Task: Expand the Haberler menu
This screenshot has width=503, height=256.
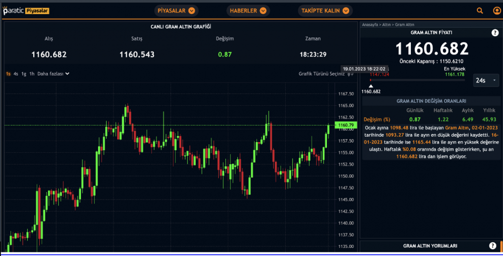Action: pos(248,11)
